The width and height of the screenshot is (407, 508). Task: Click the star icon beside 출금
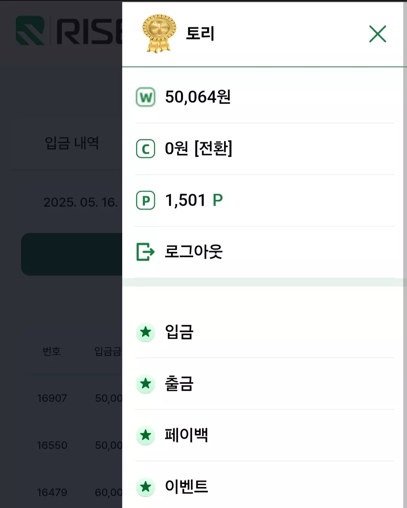tap(146, 384)
